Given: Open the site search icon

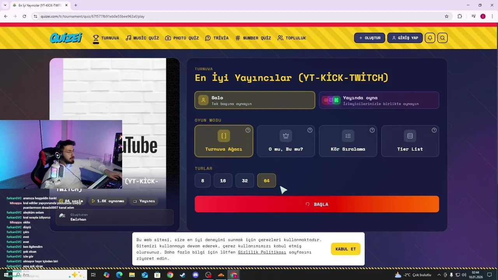Looking at the screenshot, I should (x=442, y=38).
